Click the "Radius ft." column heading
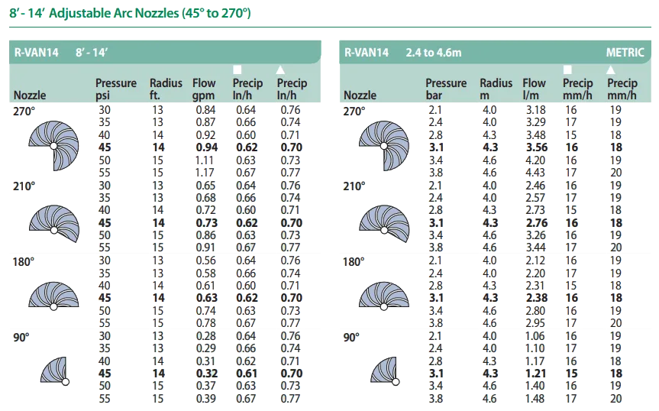659x411 pixels. [166, 89]
